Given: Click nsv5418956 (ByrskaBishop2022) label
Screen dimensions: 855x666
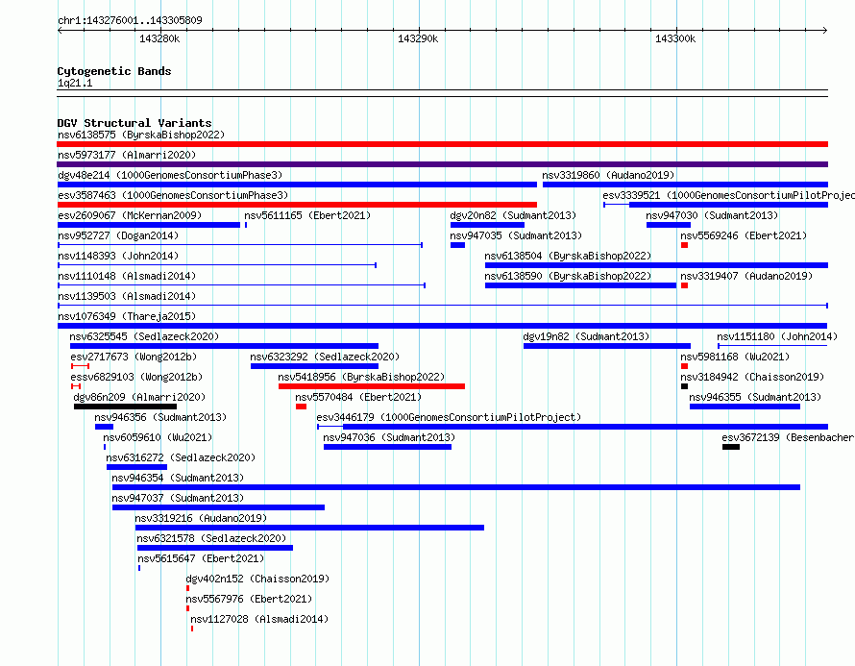Looking at the screenshot, I should pyautogui.click(x=361, y=377).
